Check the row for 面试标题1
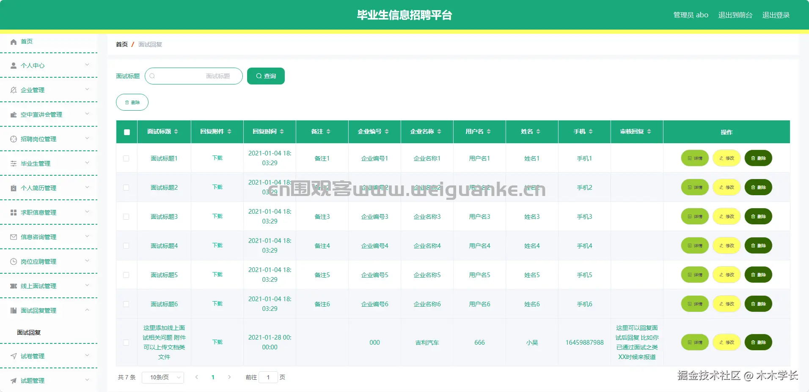The height and width of the screenshot is (392, 809). coord(126,158)
